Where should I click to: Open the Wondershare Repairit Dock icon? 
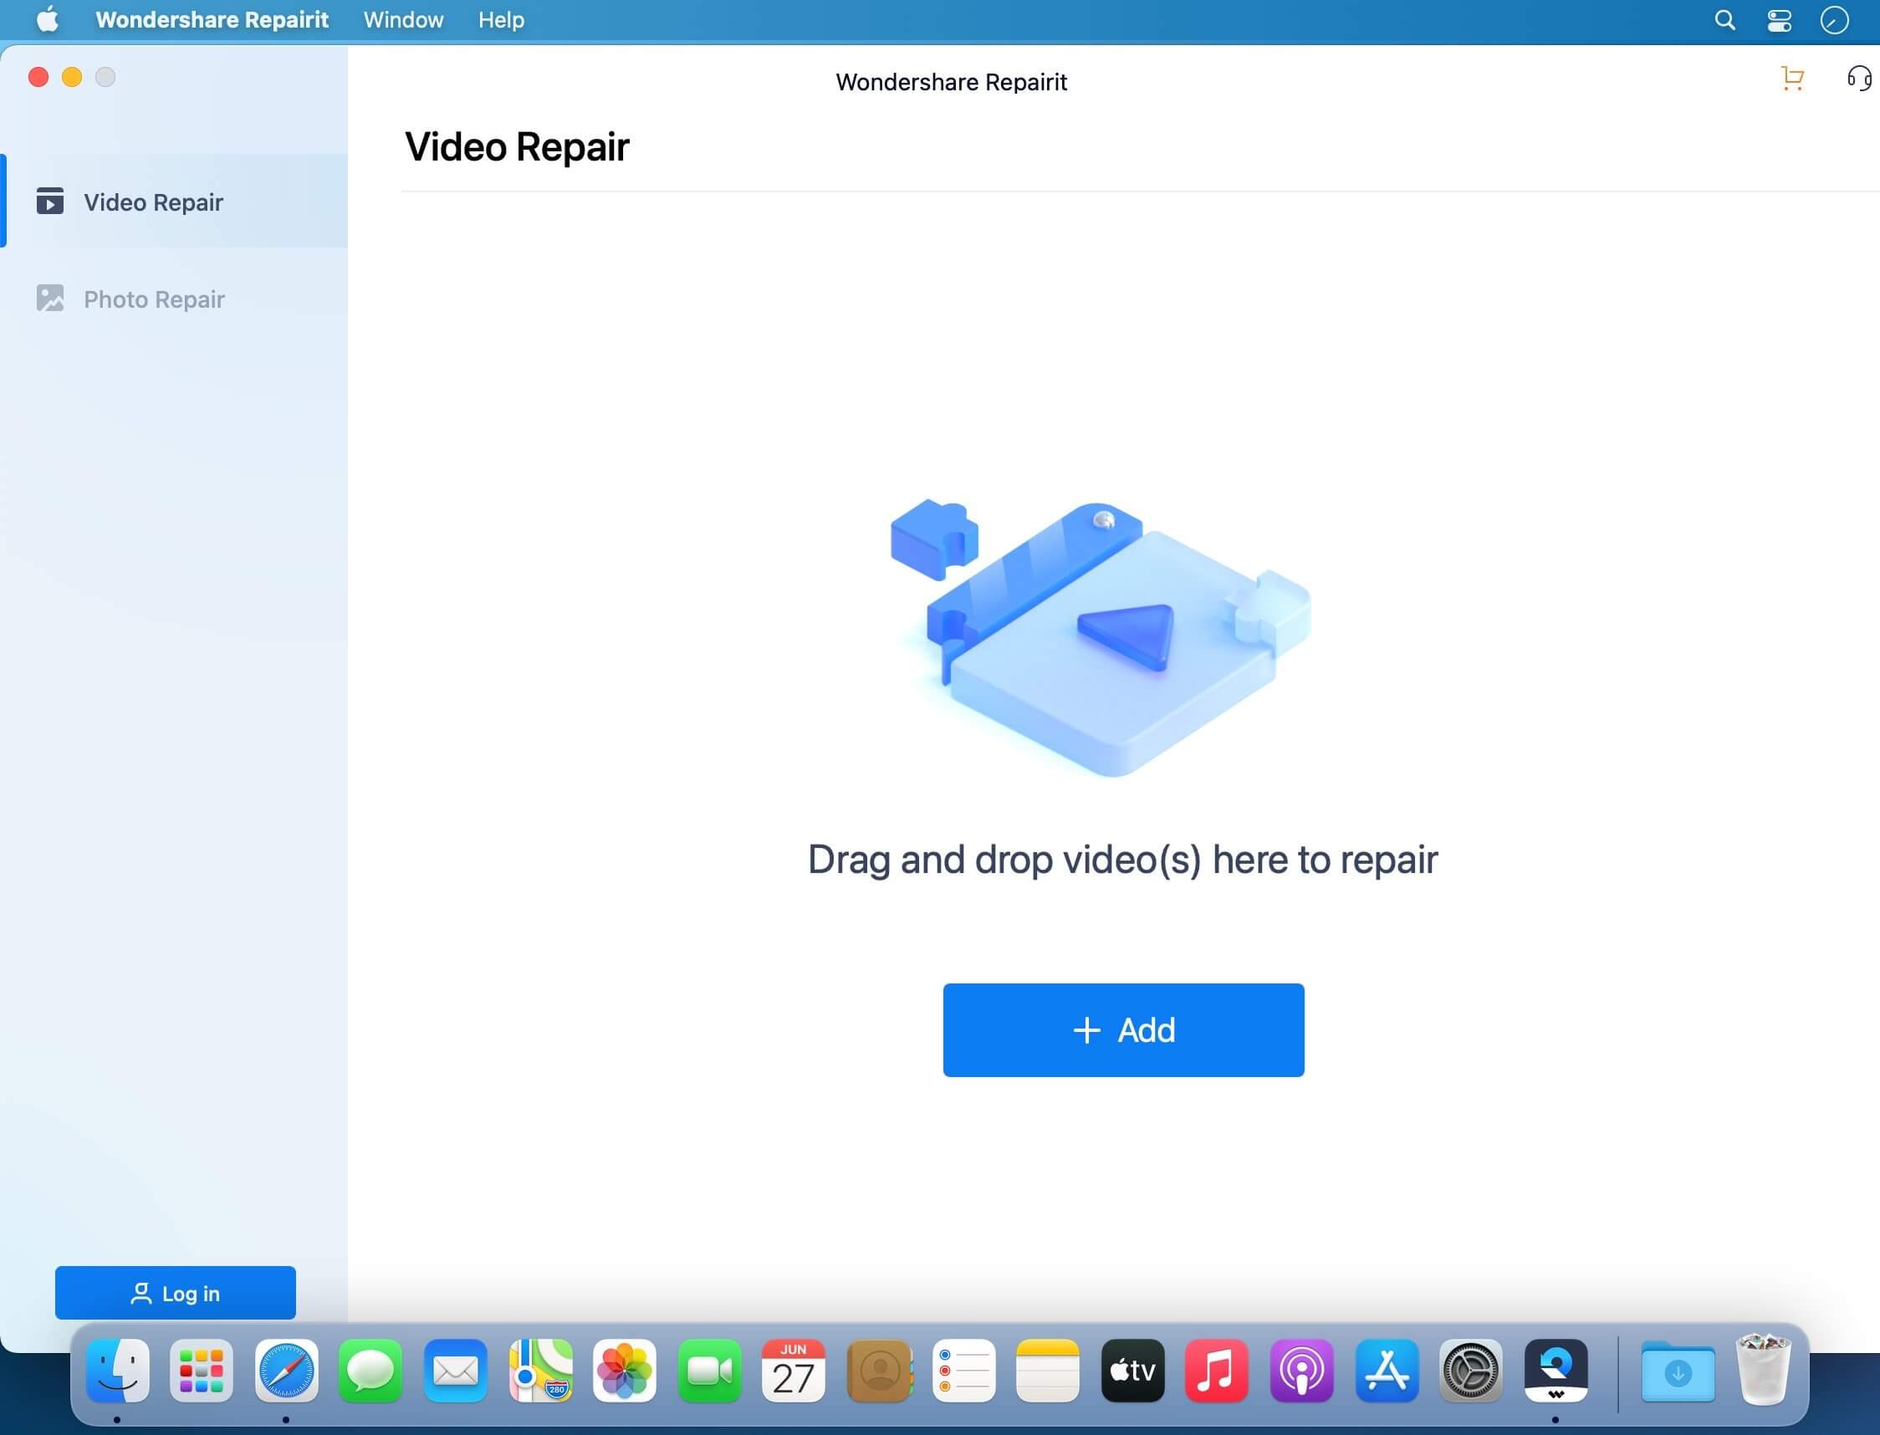[1556, 1372]
